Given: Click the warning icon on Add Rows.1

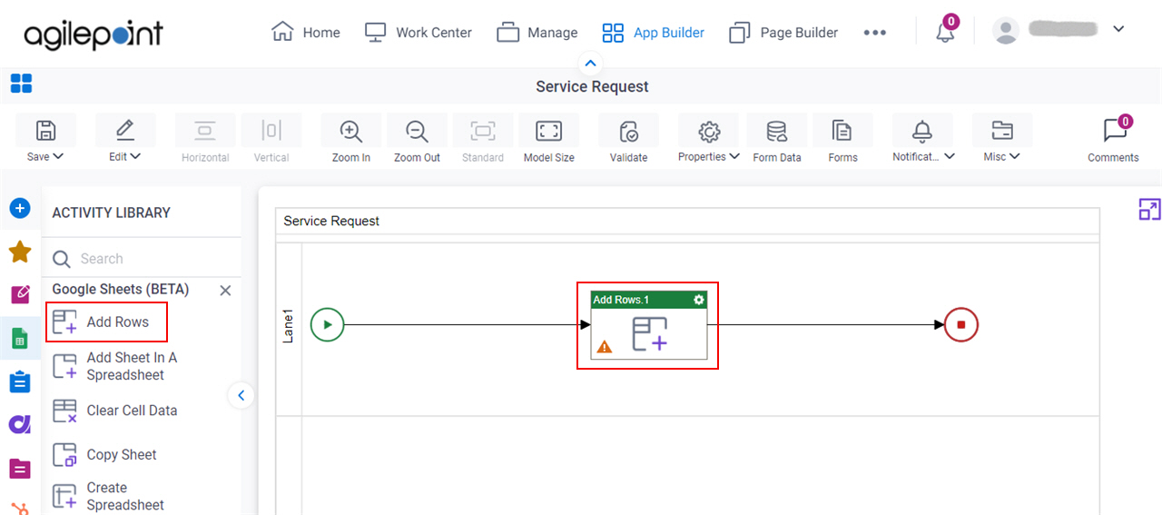Looking at the screenshot, I should [604, 346].
